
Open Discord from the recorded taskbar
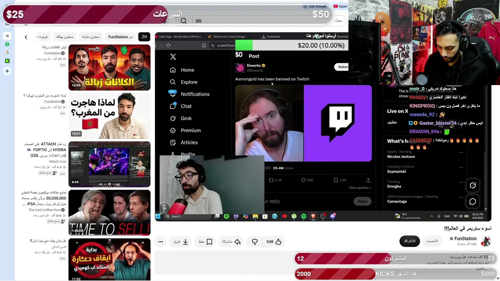pos(333,216)
